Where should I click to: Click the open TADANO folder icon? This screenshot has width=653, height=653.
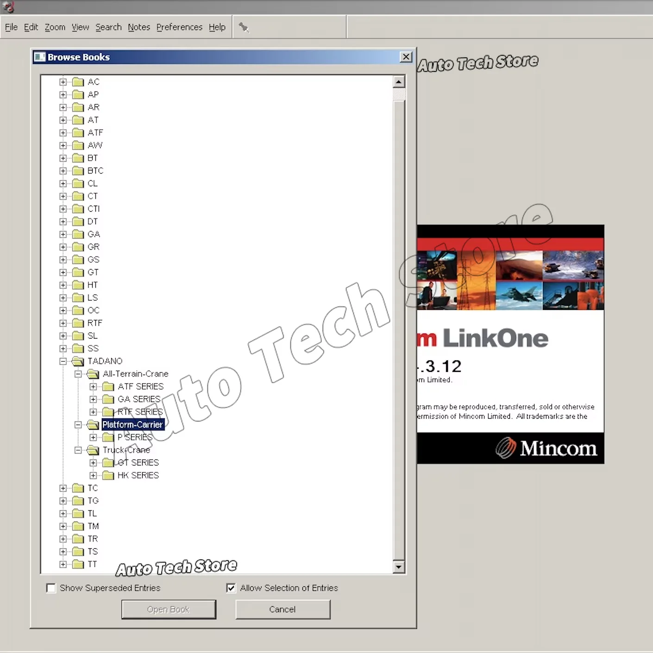[x=78, y=361]
